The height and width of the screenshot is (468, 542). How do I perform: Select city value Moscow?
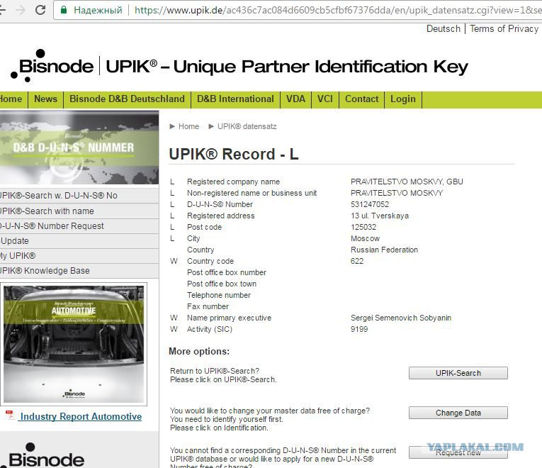(x=365, y=238)
